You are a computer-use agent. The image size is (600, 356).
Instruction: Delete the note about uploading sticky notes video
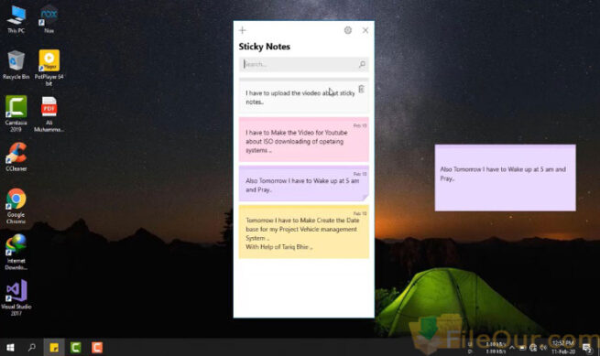361,89
